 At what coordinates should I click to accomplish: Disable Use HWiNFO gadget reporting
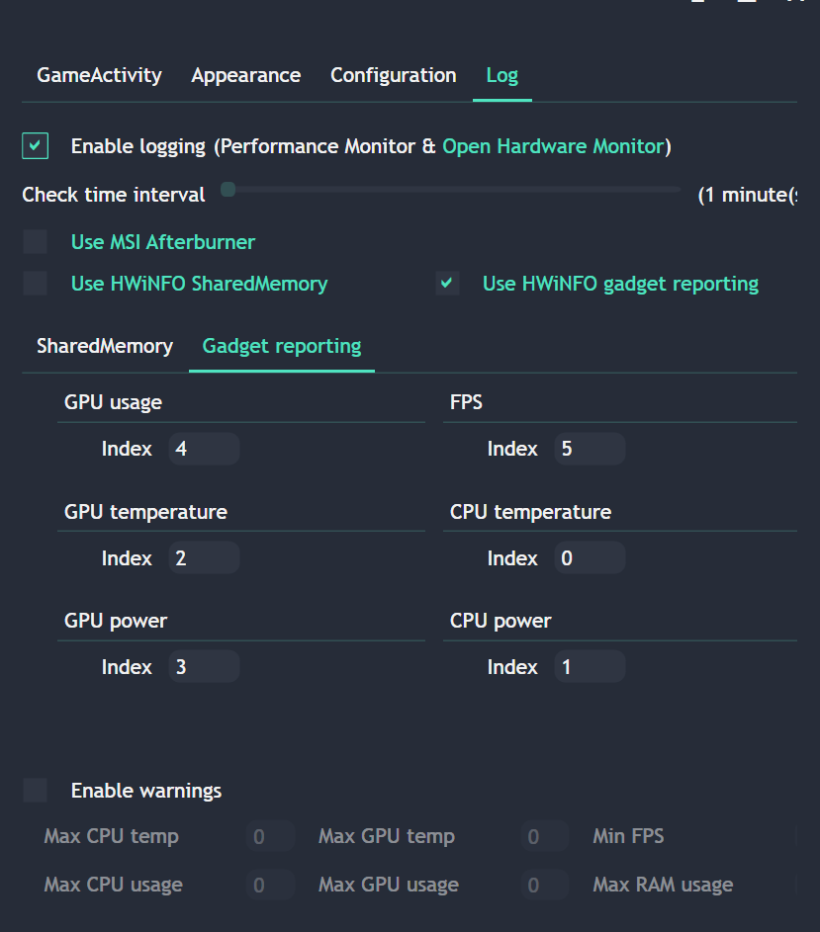pyautogui.click(x=446, y=283)
